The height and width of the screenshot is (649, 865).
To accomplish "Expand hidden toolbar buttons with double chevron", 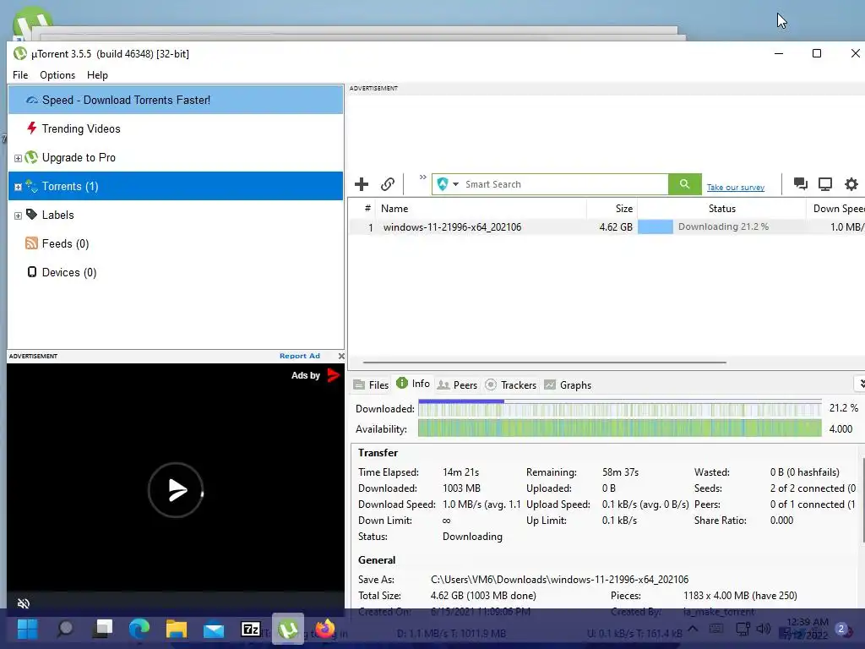I will click(x=422, y=177).
